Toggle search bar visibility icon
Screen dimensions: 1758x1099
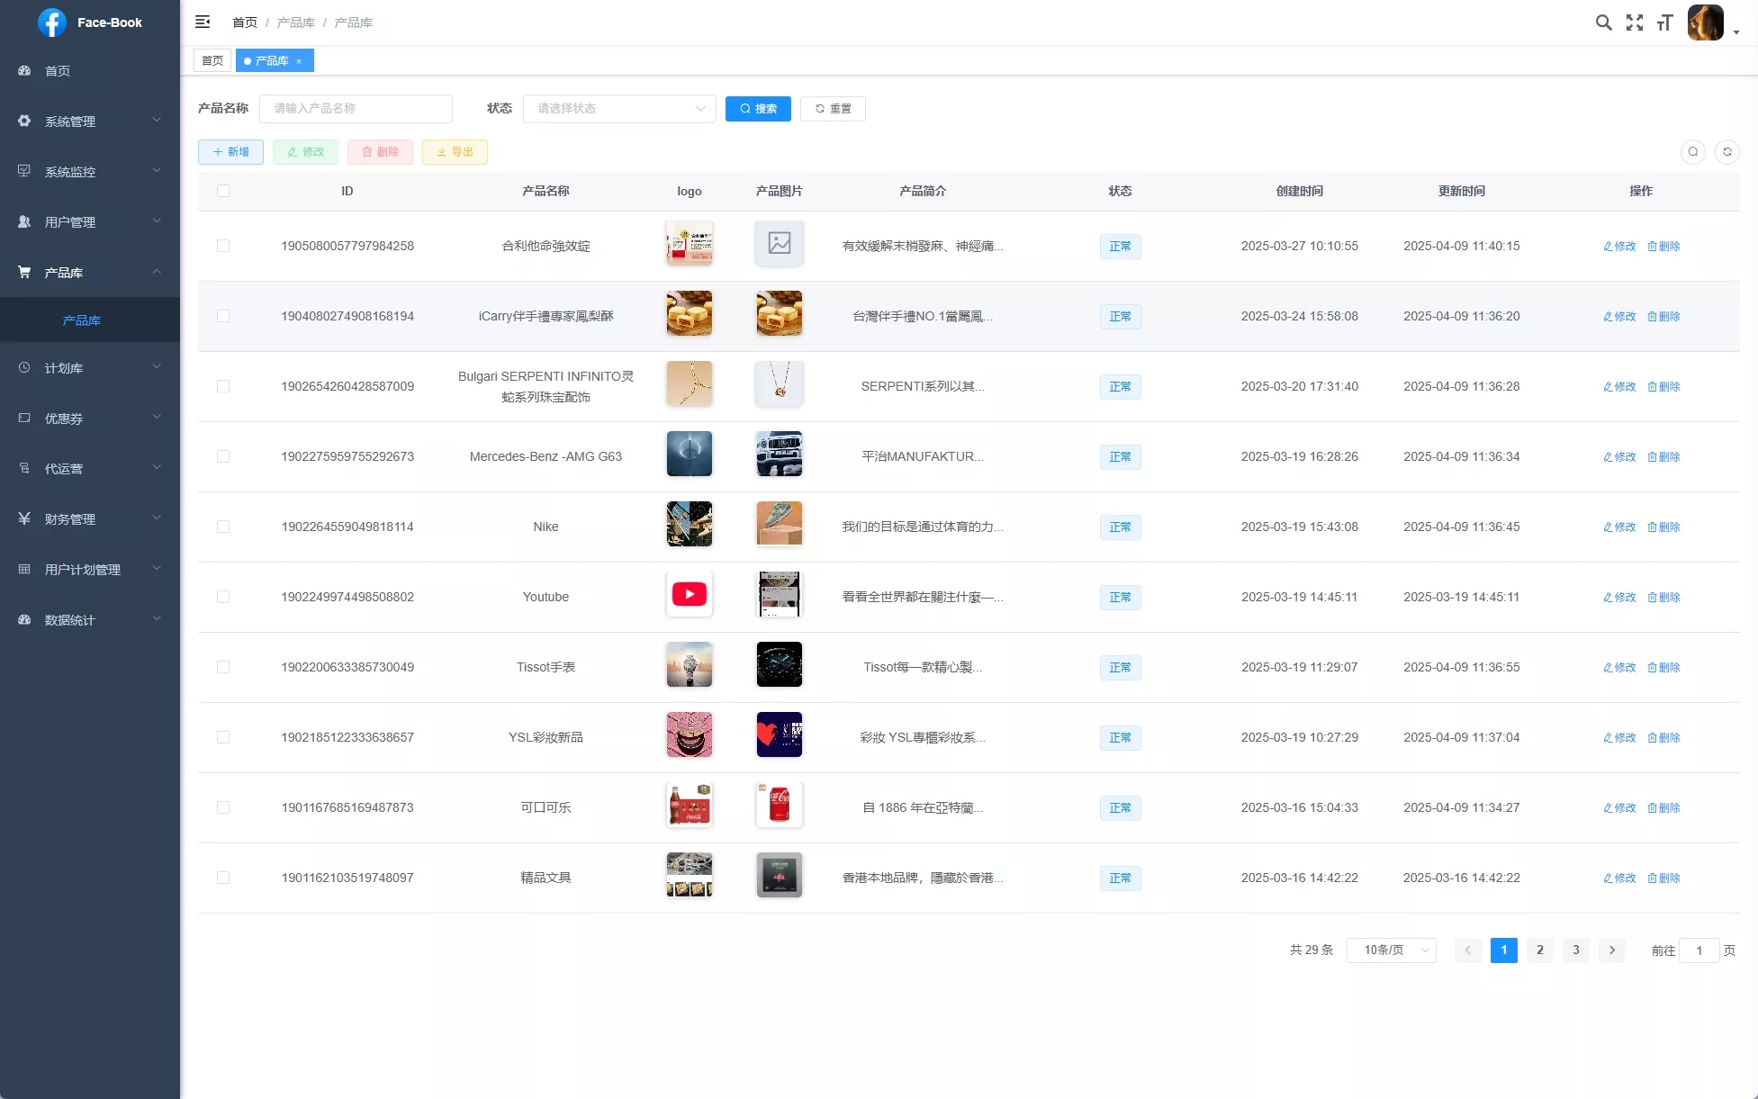(1692, 152)
